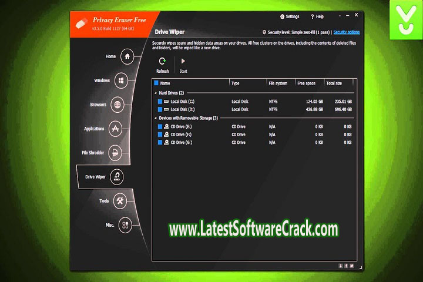Click the Security options link
Screen dimensions: 423x282
348,32
